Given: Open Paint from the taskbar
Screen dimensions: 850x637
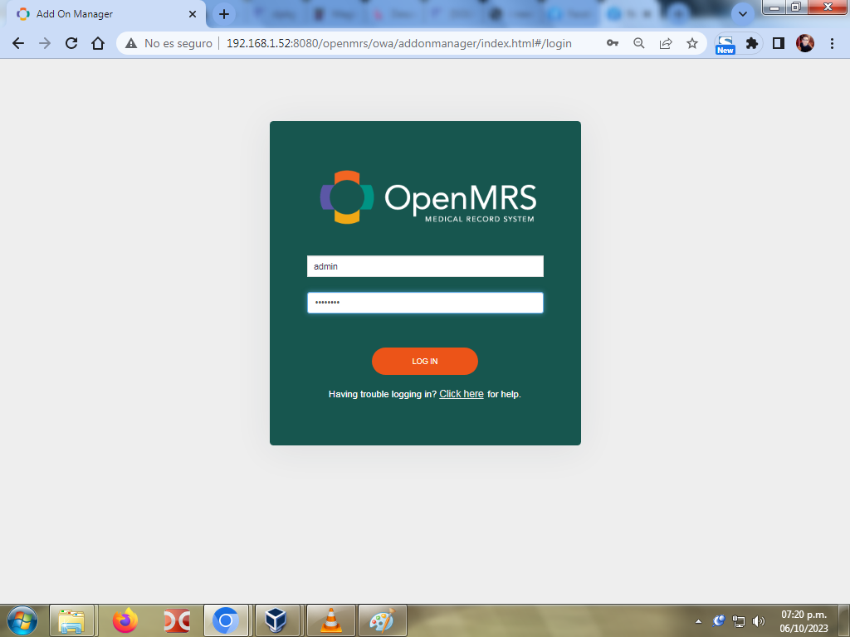Looking at the screenshot, I should pos(383,620).
